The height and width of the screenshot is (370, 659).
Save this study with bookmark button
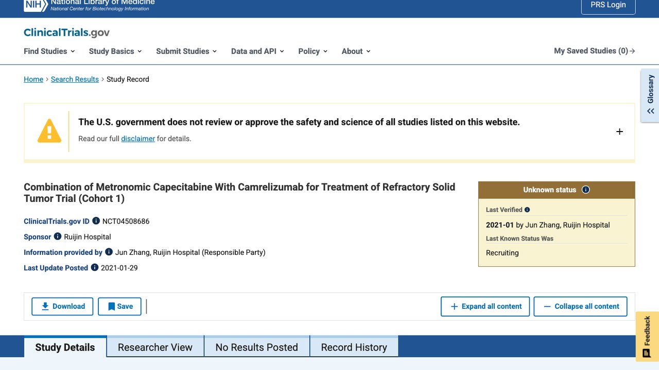(x=119, y=306)
